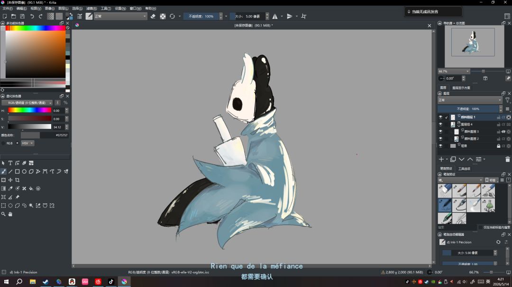
Task: Toggle eraser mode
Action: [153, 16]
